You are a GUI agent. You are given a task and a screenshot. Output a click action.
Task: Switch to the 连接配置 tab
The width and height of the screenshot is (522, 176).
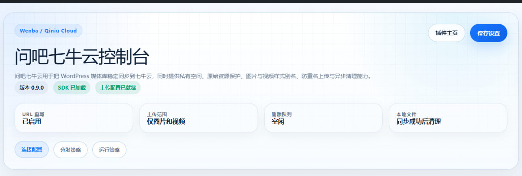32,149
